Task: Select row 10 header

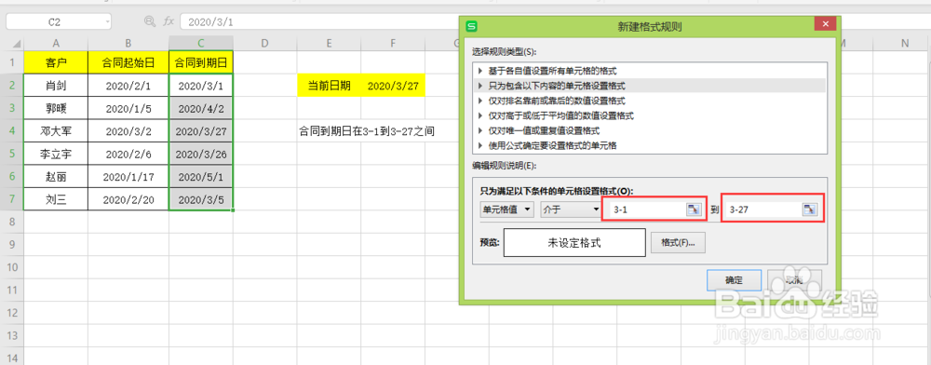Action: point(11,267)
